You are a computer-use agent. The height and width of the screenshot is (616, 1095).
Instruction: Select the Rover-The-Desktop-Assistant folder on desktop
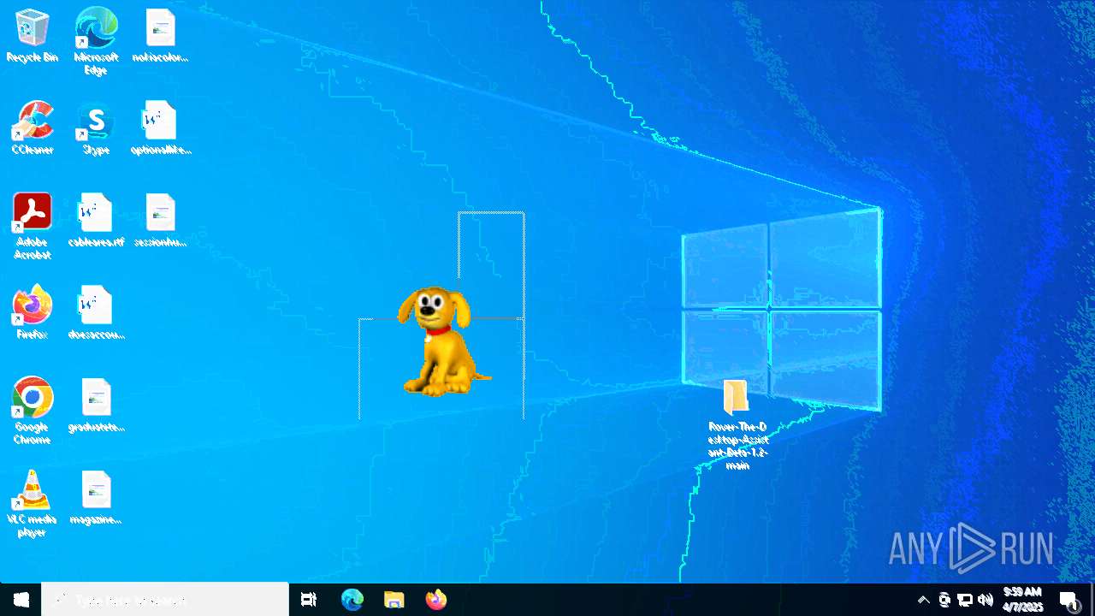pos(737,424)
